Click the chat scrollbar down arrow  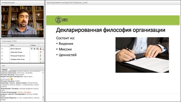[43, 99]
